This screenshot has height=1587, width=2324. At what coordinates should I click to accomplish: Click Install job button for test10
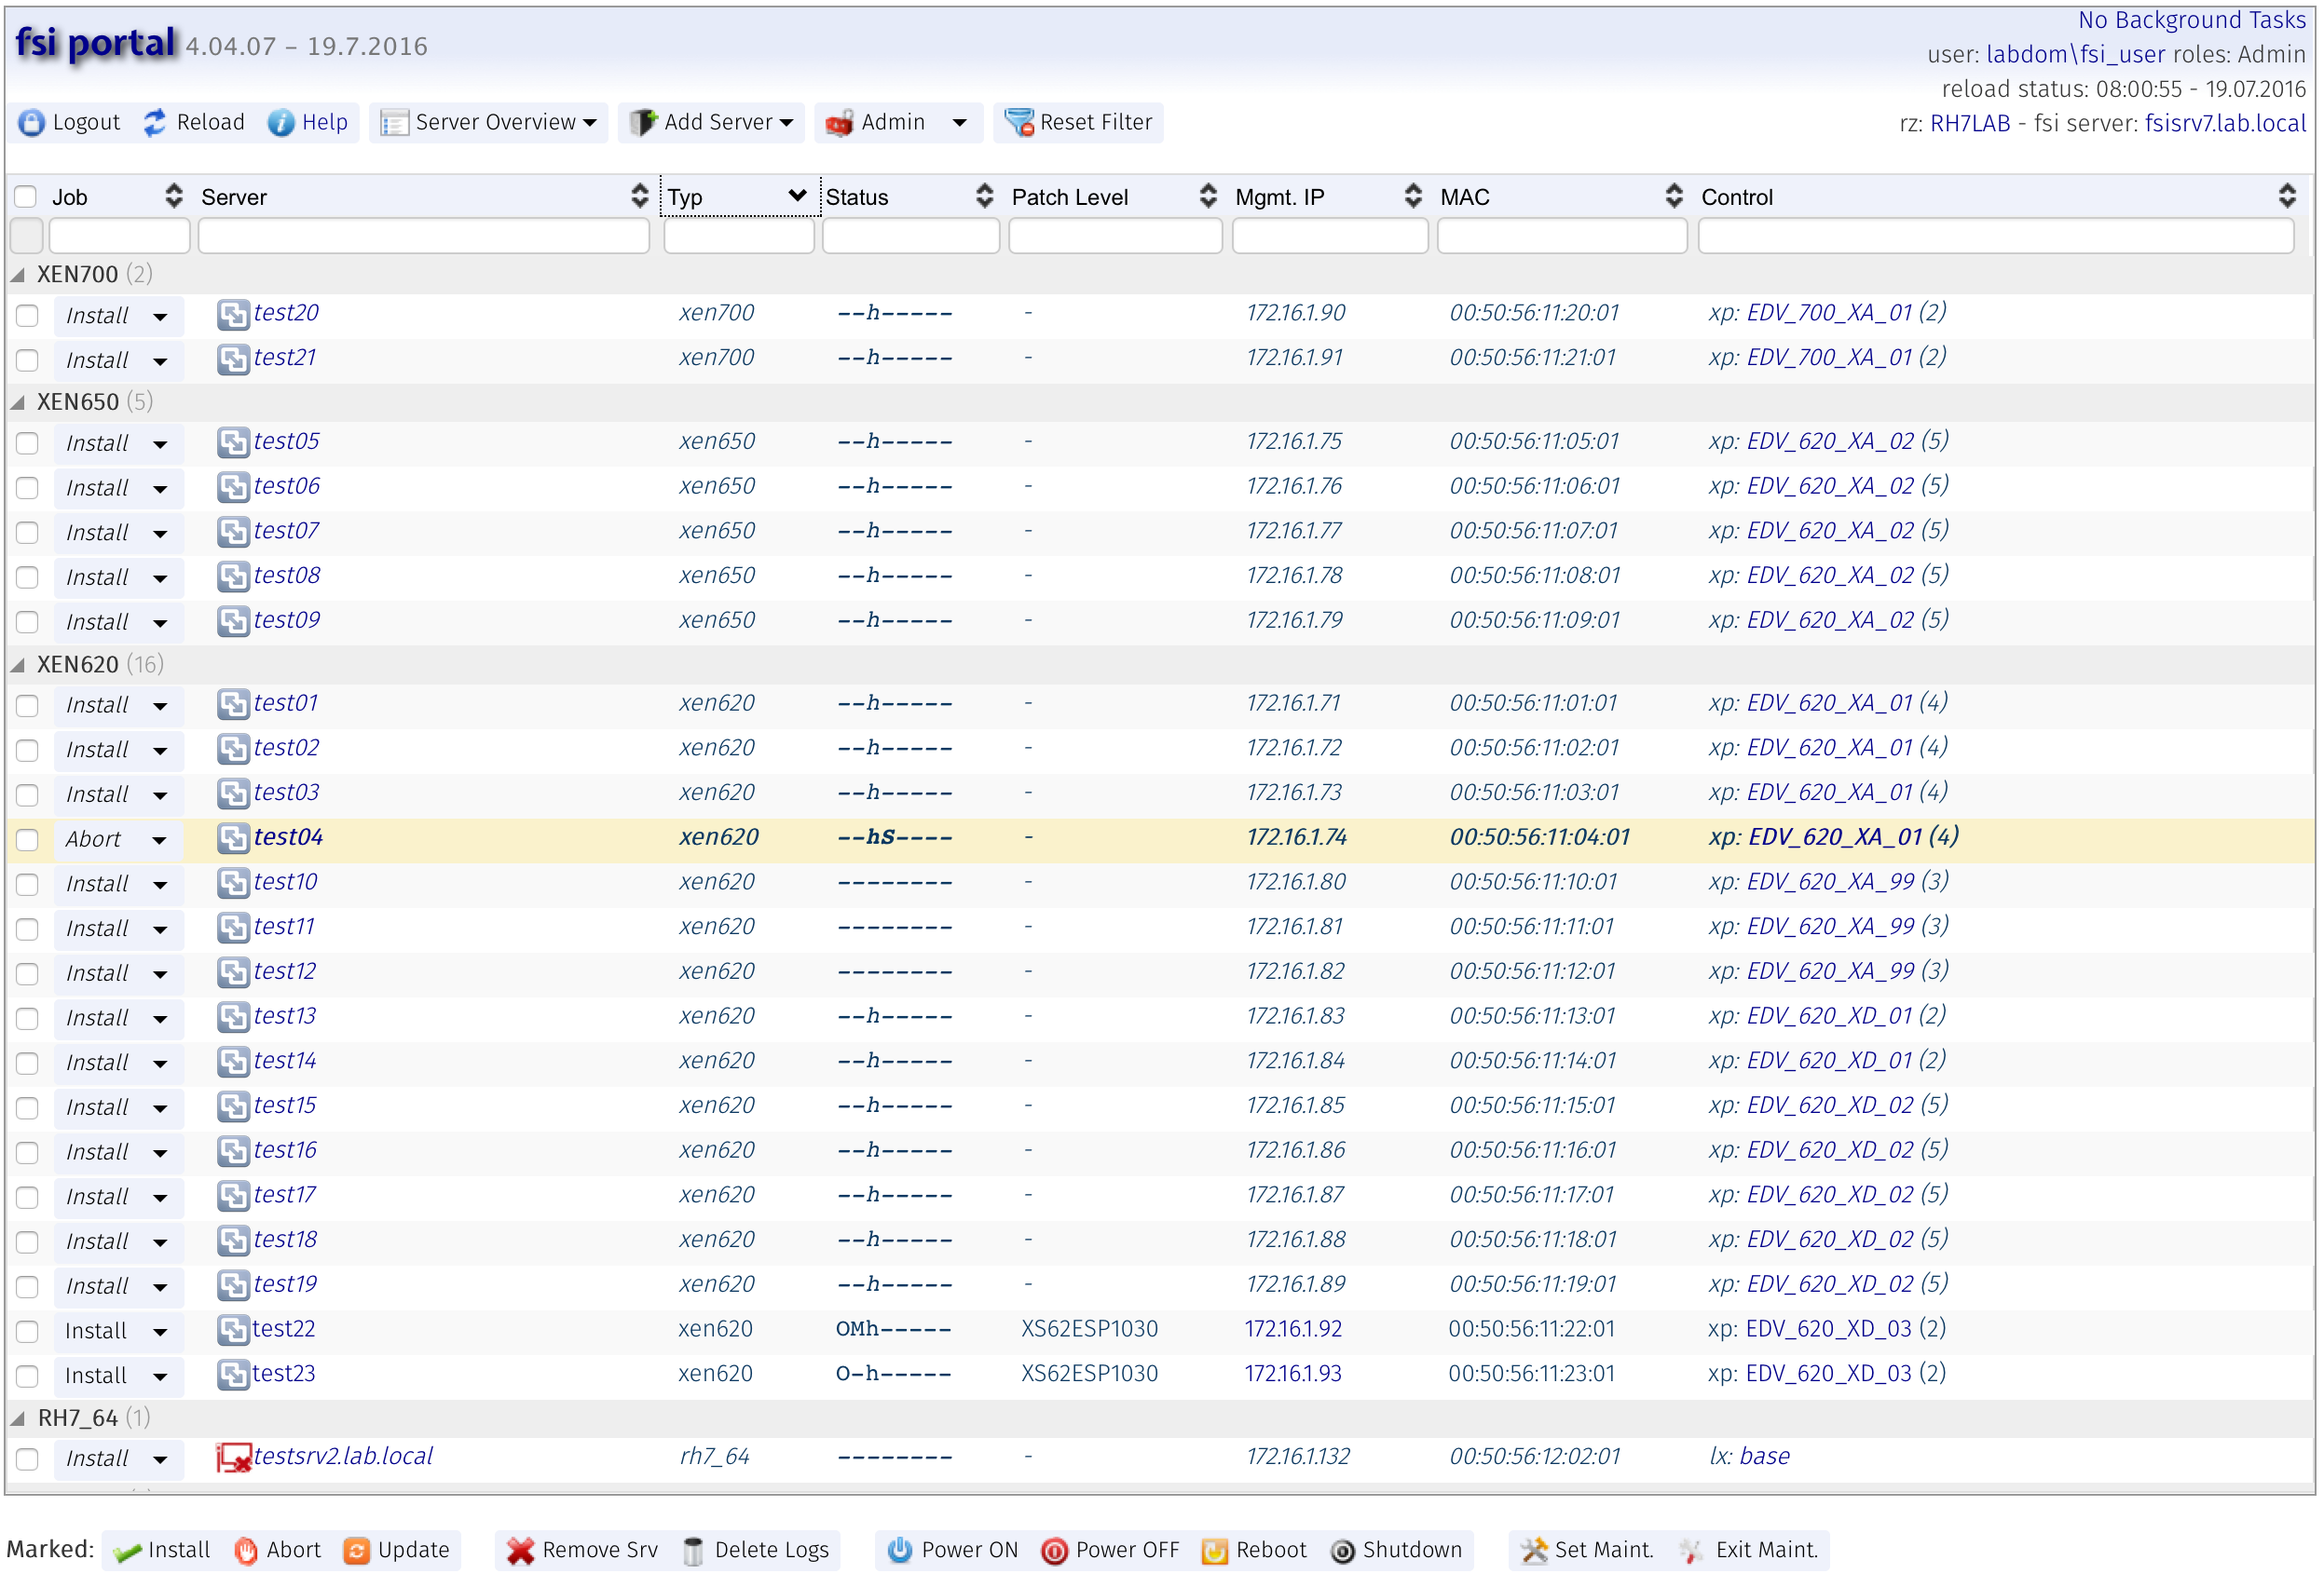pyautogui.click(x=98, y=884)
